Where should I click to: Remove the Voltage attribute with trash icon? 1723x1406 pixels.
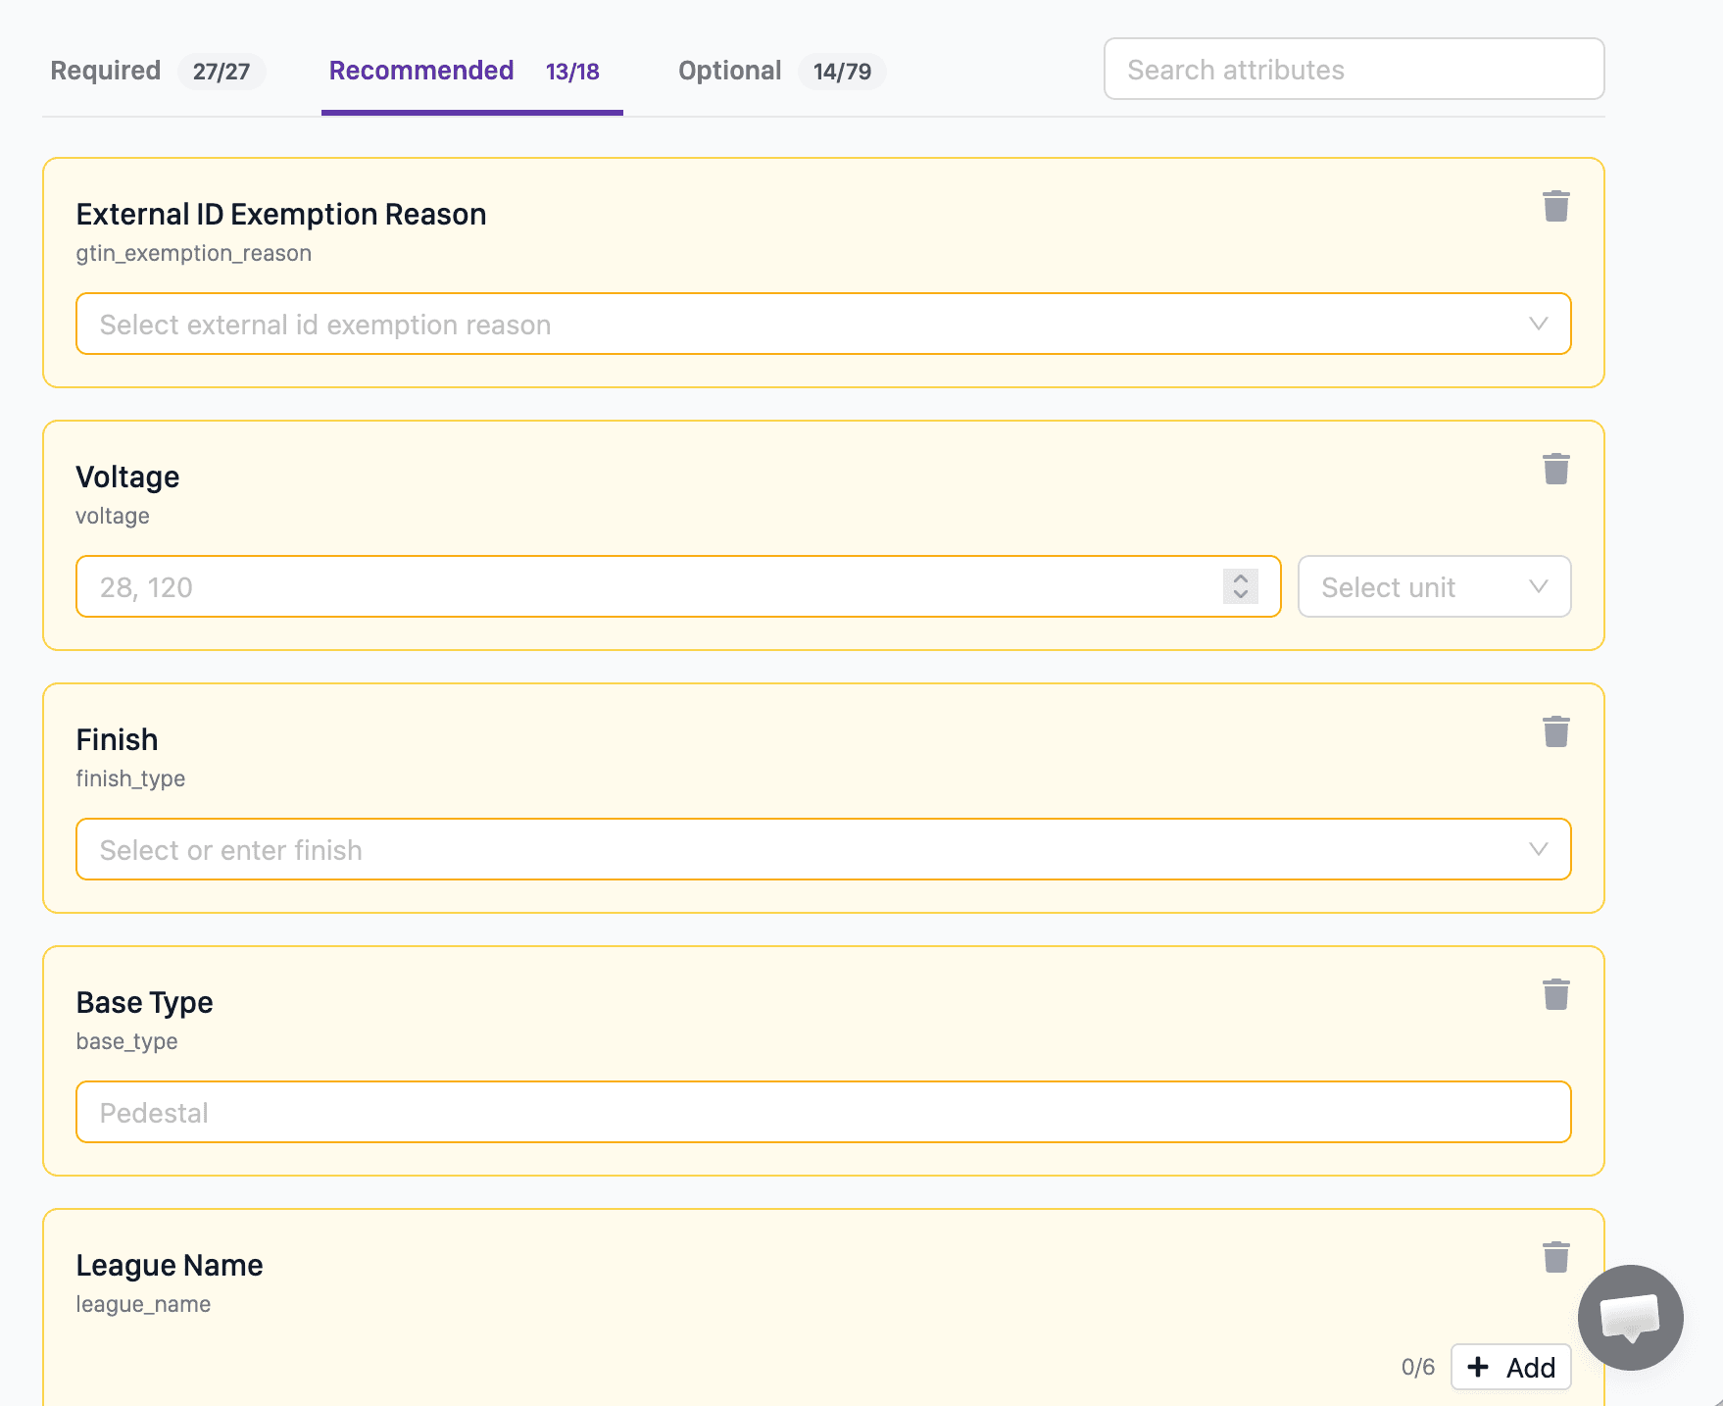point(1555,469)
